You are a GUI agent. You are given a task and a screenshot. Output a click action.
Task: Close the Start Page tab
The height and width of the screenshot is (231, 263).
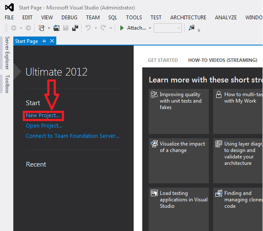coord(52,41)
